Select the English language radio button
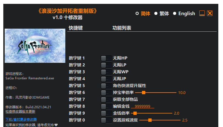Screen dimensions: 223x127 175,13
